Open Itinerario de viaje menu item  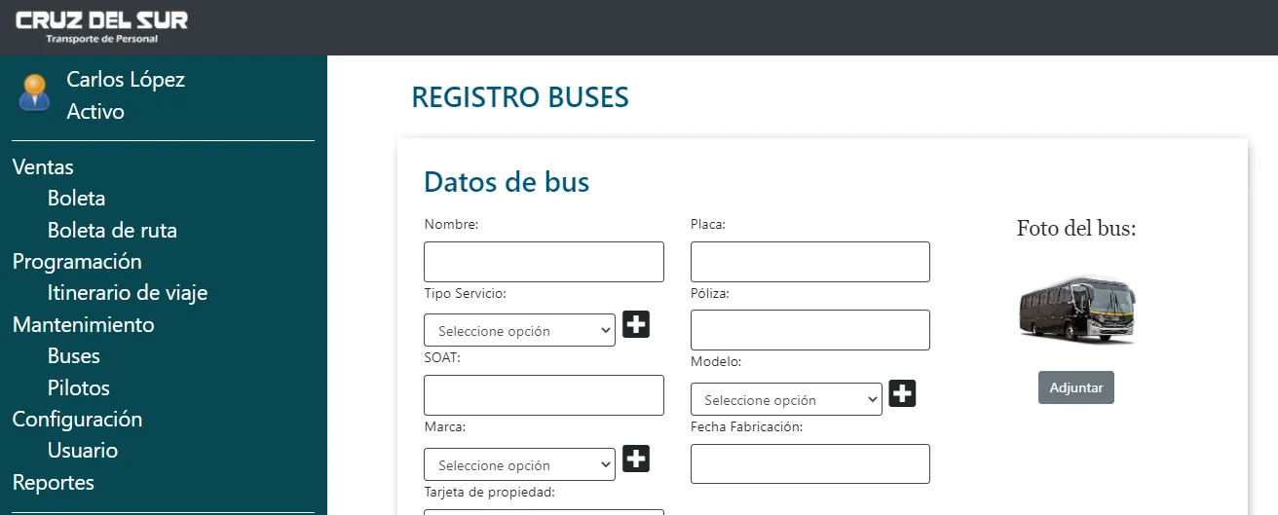[128, 293]
